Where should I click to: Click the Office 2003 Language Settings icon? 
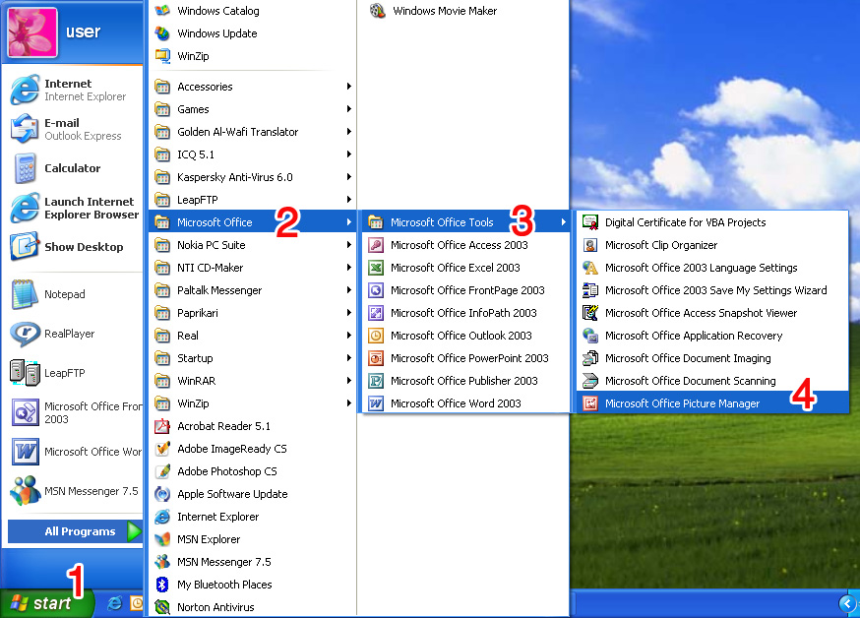(x=590, y=268)
